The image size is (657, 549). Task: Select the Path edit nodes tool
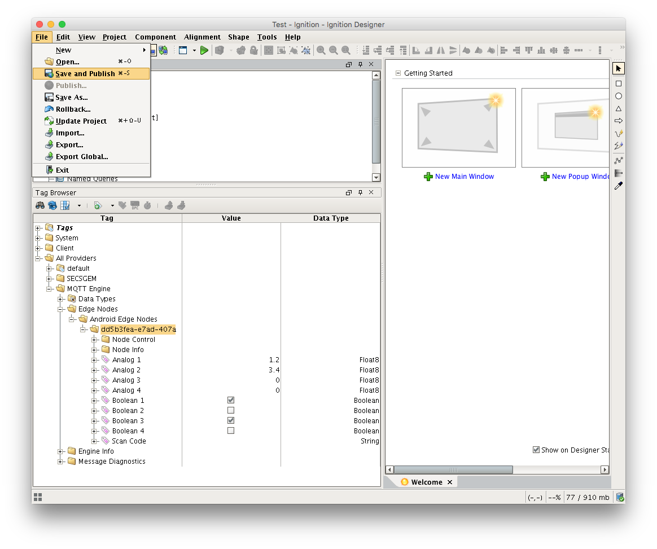tap(619, 160)
